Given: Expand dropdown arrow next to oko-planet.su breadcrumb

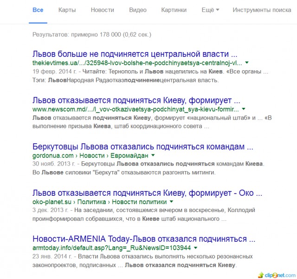Looking at the screenshot, I should pos(171,201).
